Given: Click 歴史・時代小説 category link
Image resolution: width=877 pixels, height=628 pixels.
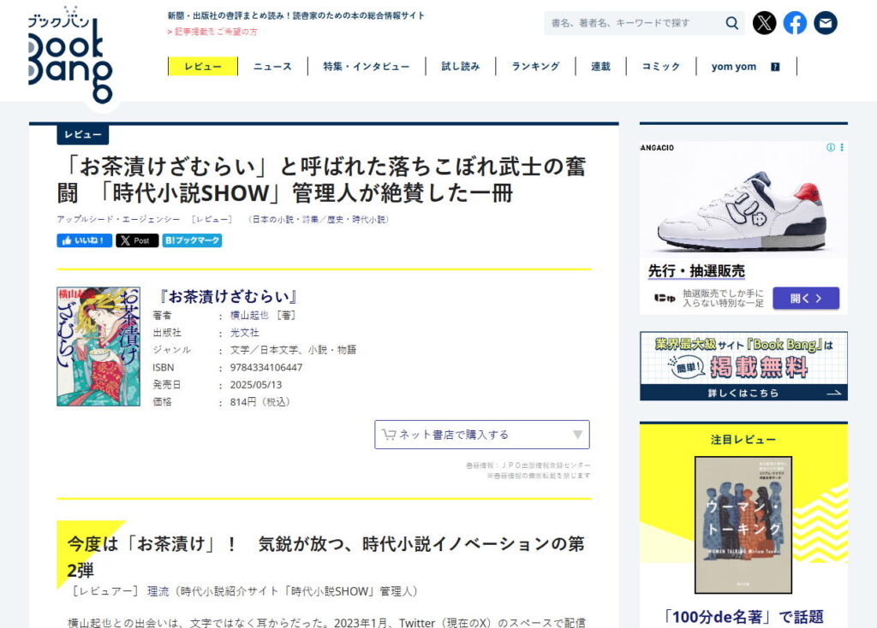Looking at the screenshot, I should pyautogui.click(x=356, y=220).
